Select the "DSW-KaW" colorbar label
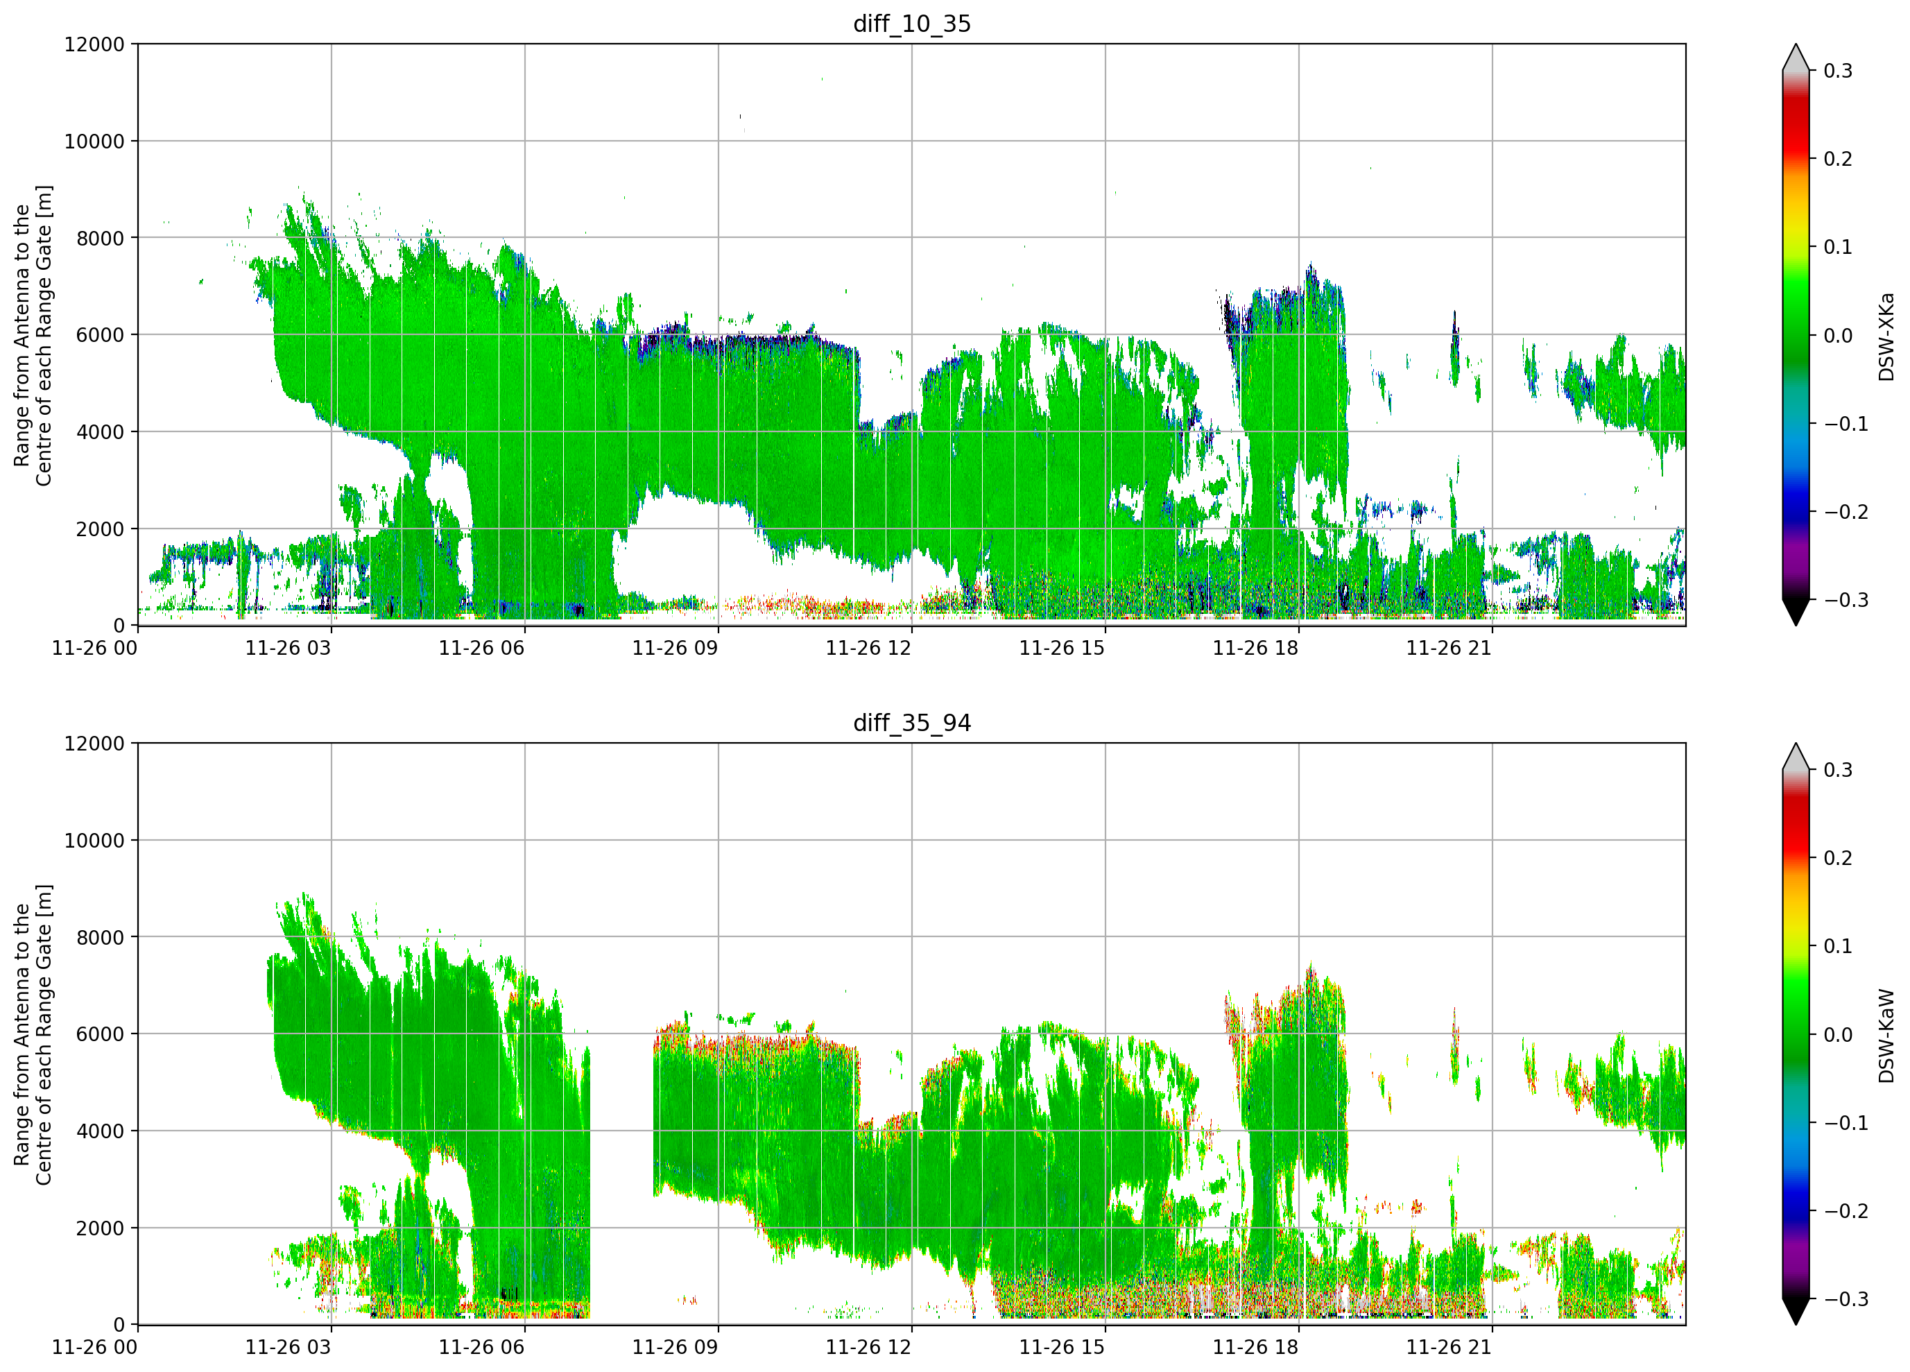Image resolution: width=1910 pixels, height=1372 pixels. click(x=1886, y=1035)
